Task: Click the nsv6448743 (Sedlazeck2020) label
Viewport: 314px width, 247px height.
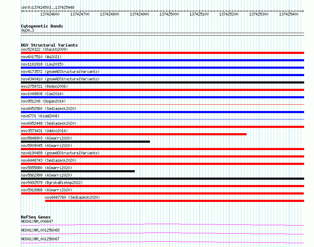Action: pos(49,160)
